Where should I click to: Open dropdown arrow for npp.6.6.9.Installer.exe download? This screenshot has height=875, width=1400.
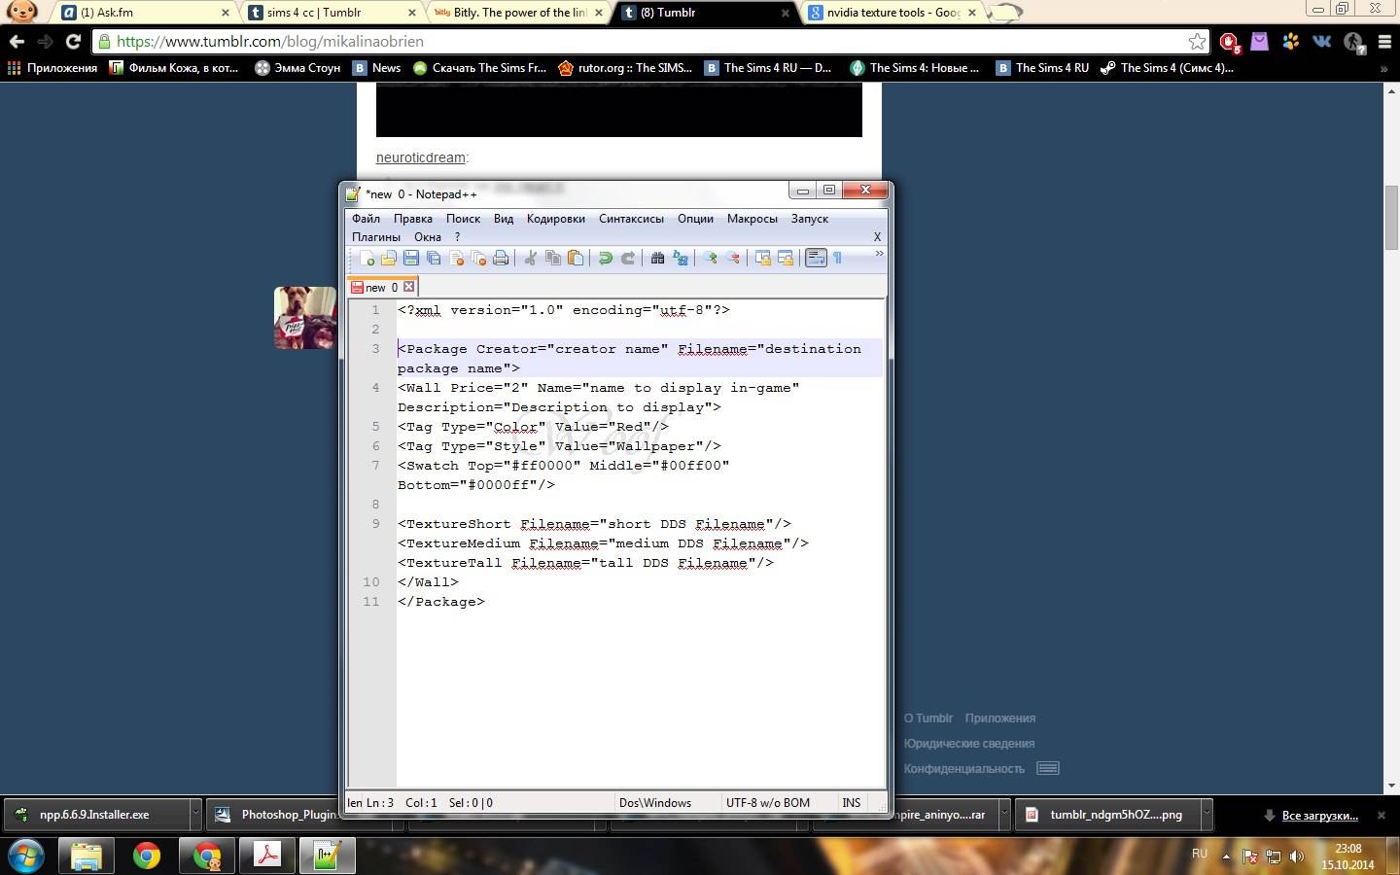pyautogui.click(x=195, y=815)
